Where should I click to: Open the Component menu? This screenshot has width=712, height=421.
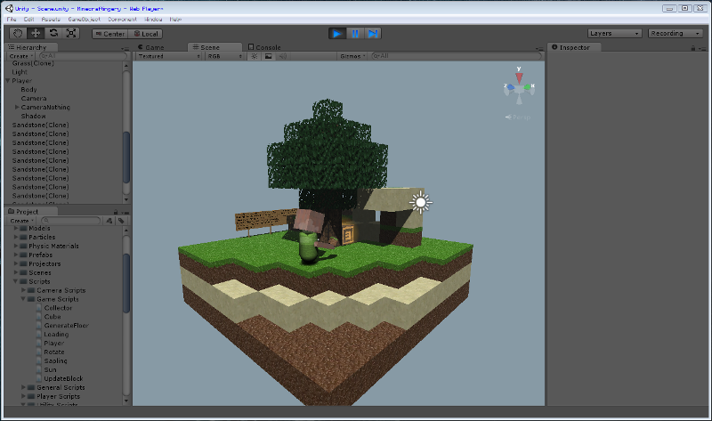[x=122, y=19]
